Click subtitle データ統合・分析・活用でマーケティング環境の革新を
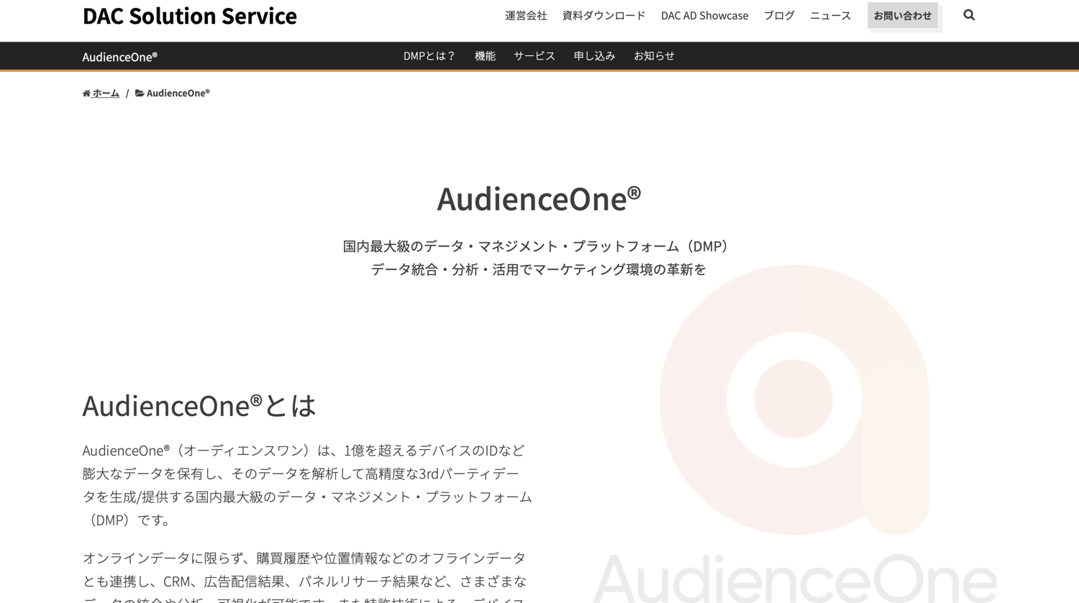1079x603 pixels. tap(539, 270)
